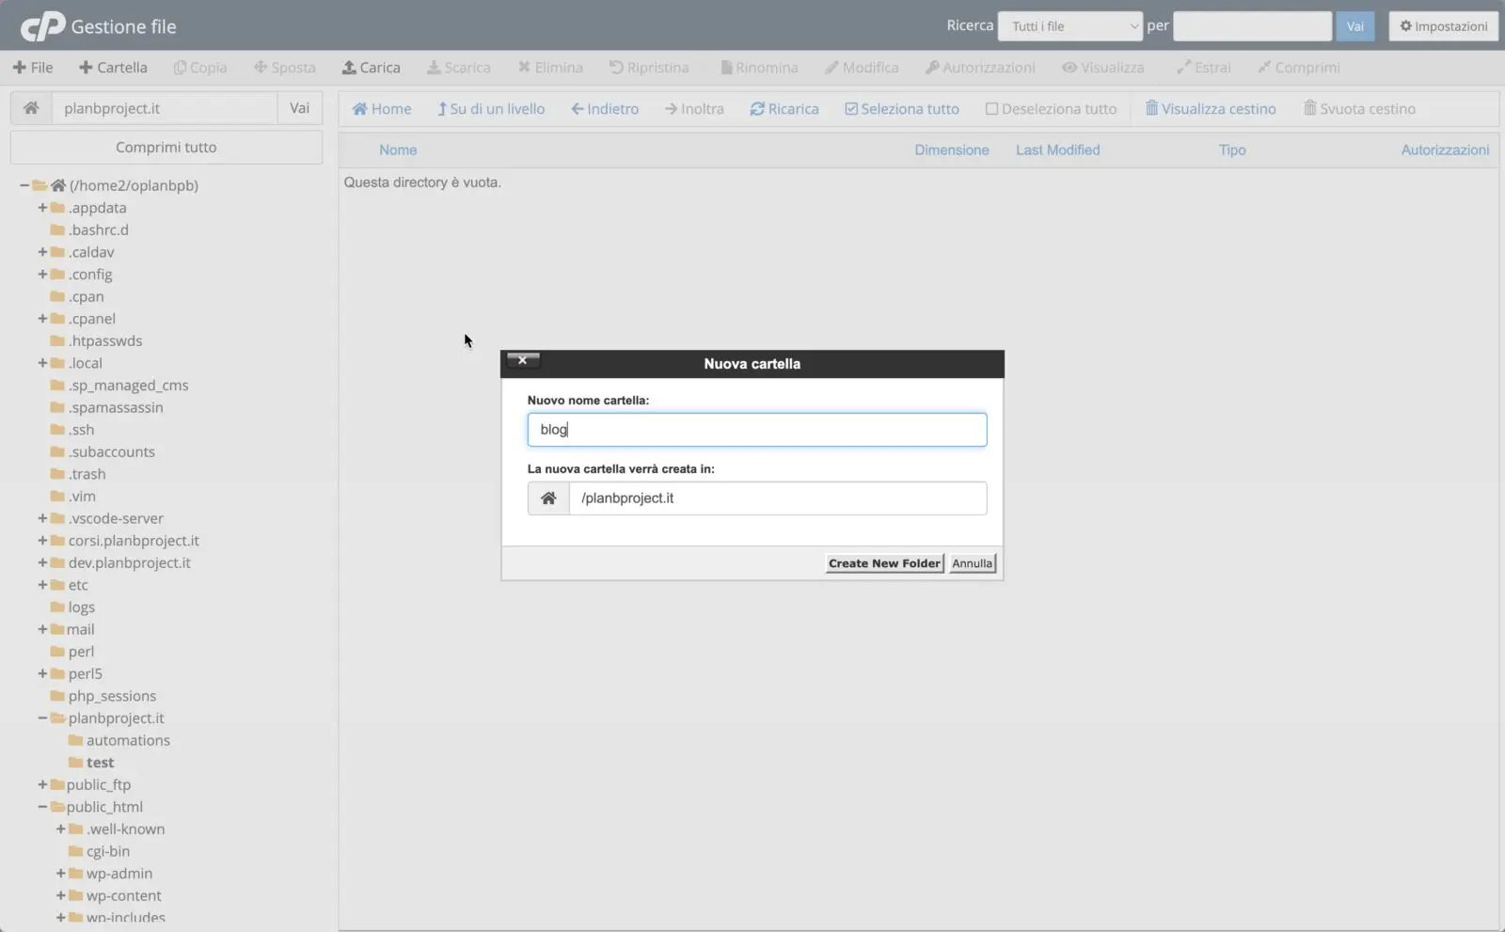This screenshot has width=1505, height=932.
Task: Click the /planbproject.it destination path field
Action: (x=778, y=498)
